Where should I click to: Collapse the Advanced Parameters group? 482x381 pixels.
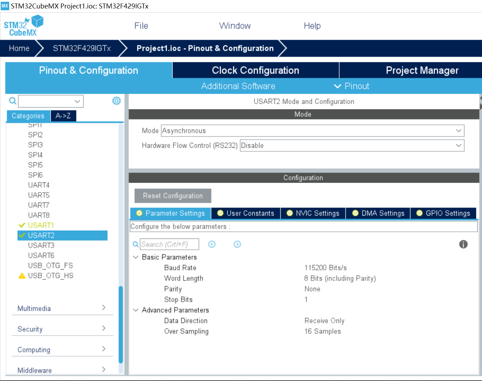pos(136,310)
